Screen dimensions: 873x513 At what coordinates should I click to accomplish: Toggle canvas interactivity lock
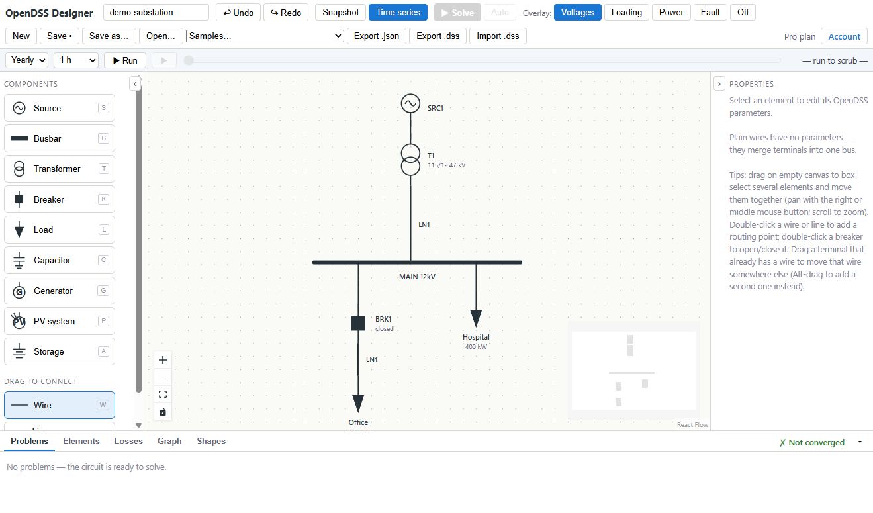pyautogui.click(x=163, y=412)
